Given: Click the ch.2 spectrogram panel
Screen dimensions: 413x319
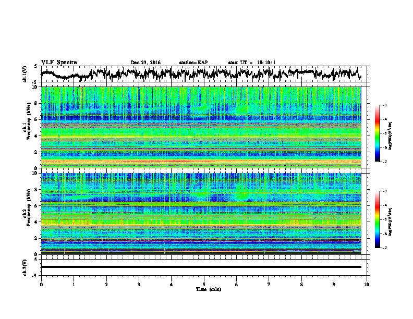Looking at the screenshot, I should click(x=201, y=213).
